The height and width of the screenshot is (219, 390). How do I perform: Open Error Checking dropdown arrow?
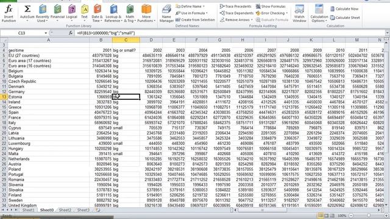287,13
